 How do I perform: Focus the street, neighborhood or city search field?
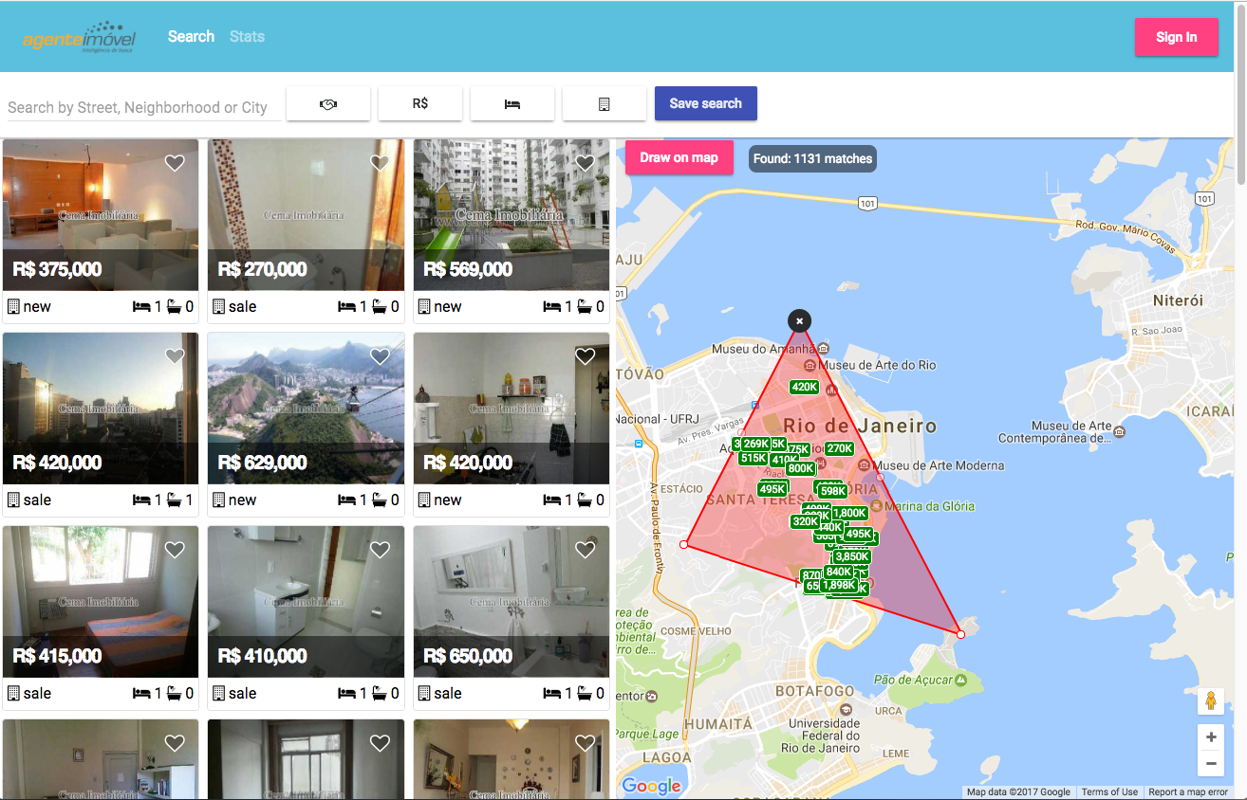[x=143, y=107]
